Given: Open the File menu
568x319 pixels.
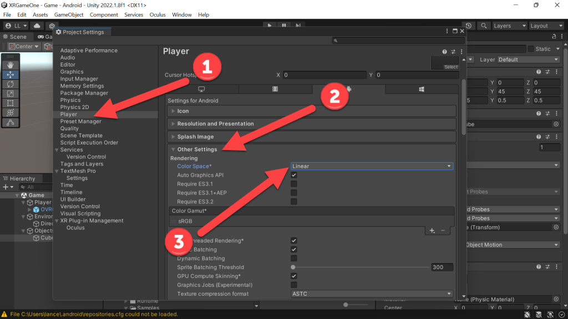Looking at the screenshot, I should pos(7,15).
